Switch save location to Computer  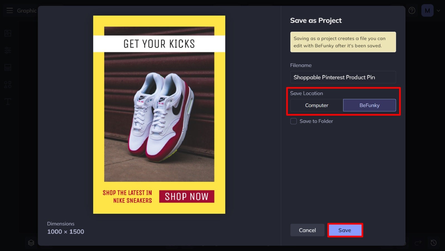(x=316, y=105)
